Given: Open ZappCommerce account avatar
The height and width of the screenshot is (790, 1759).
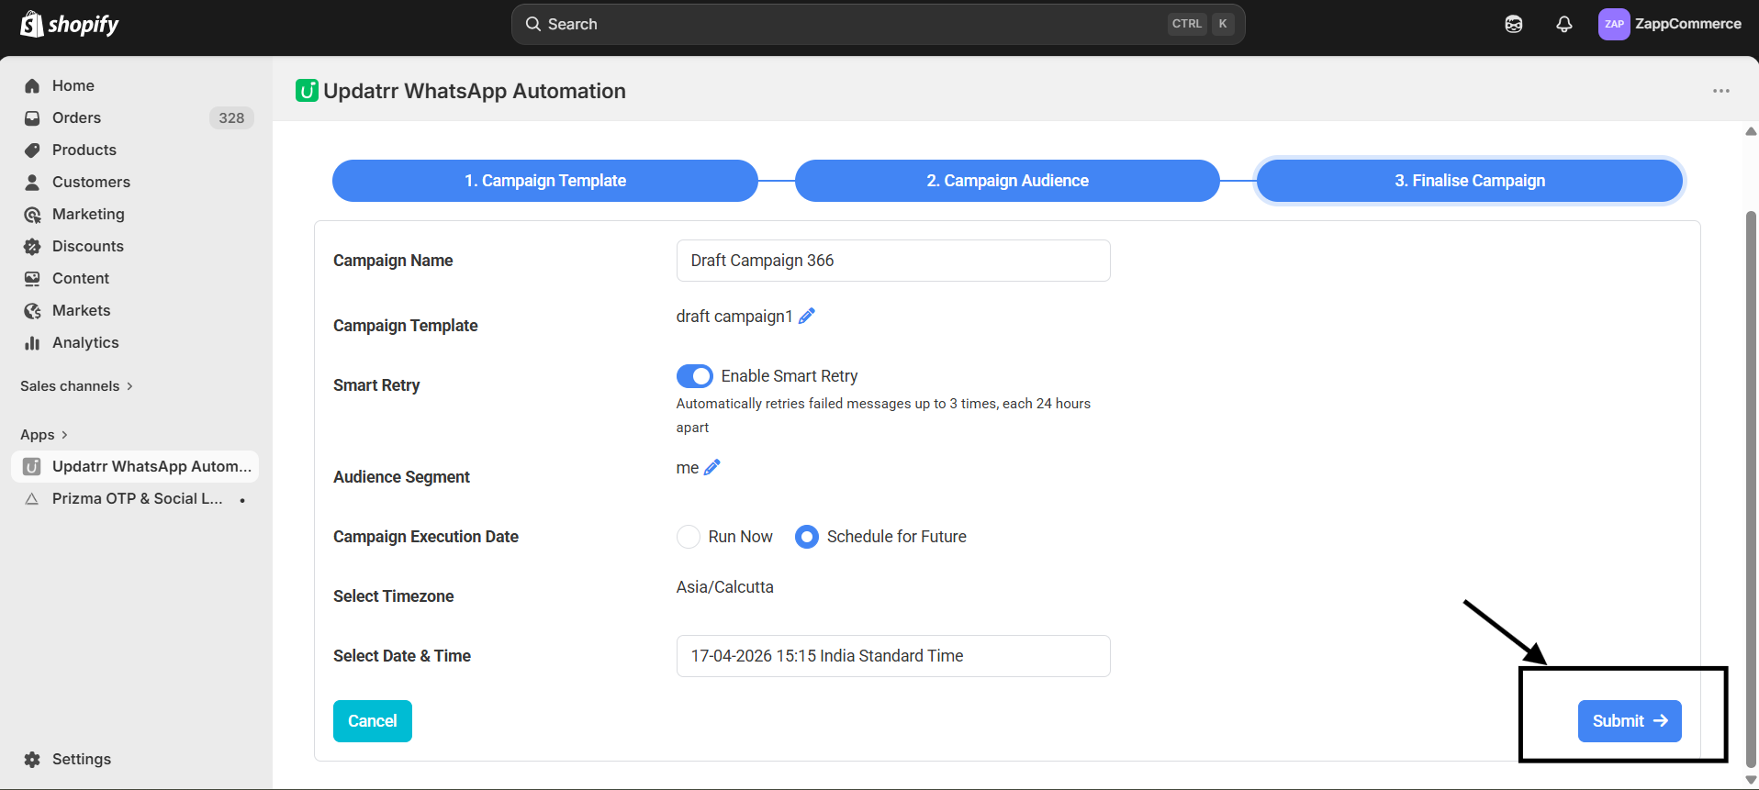Looking at the screenshot, I should point(1613,24).
